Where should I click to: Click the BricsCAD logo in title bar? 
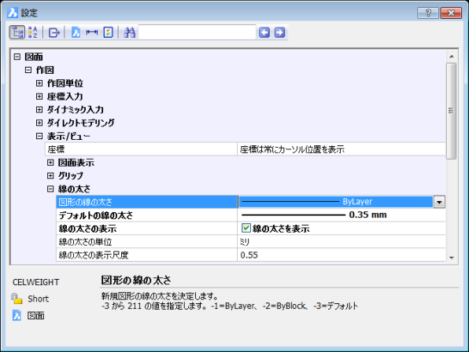(13, 13)
